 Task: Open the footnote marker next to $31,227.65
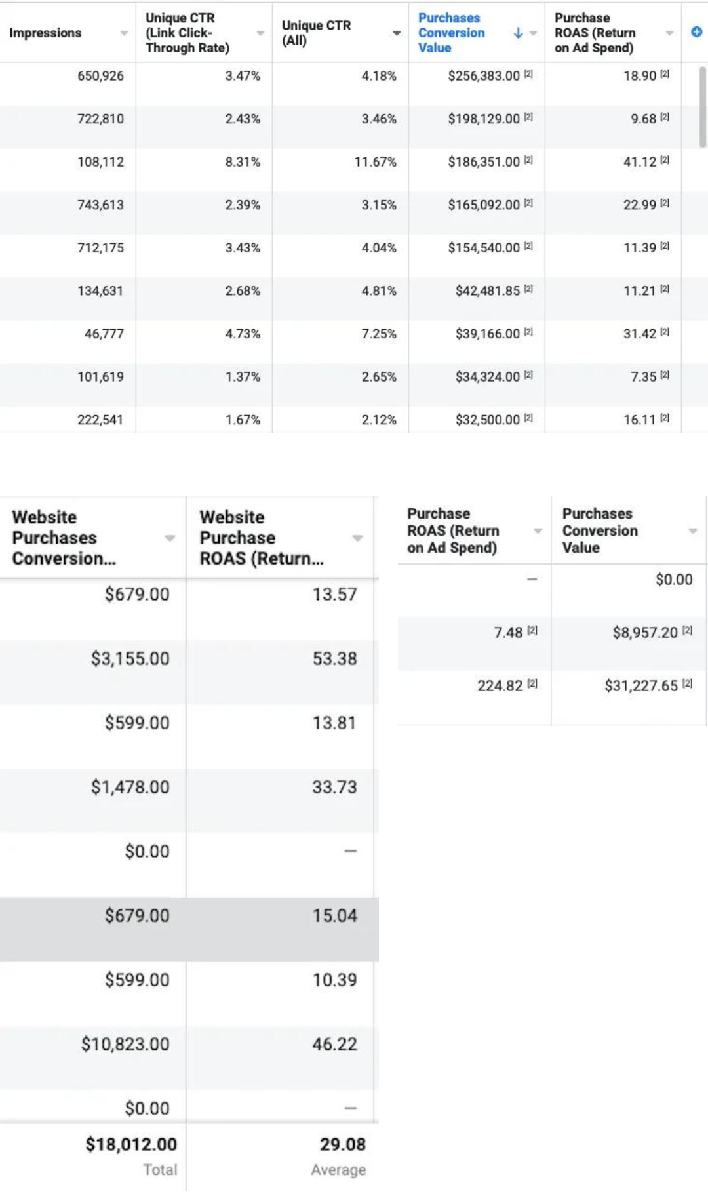[x=687, y=683]
